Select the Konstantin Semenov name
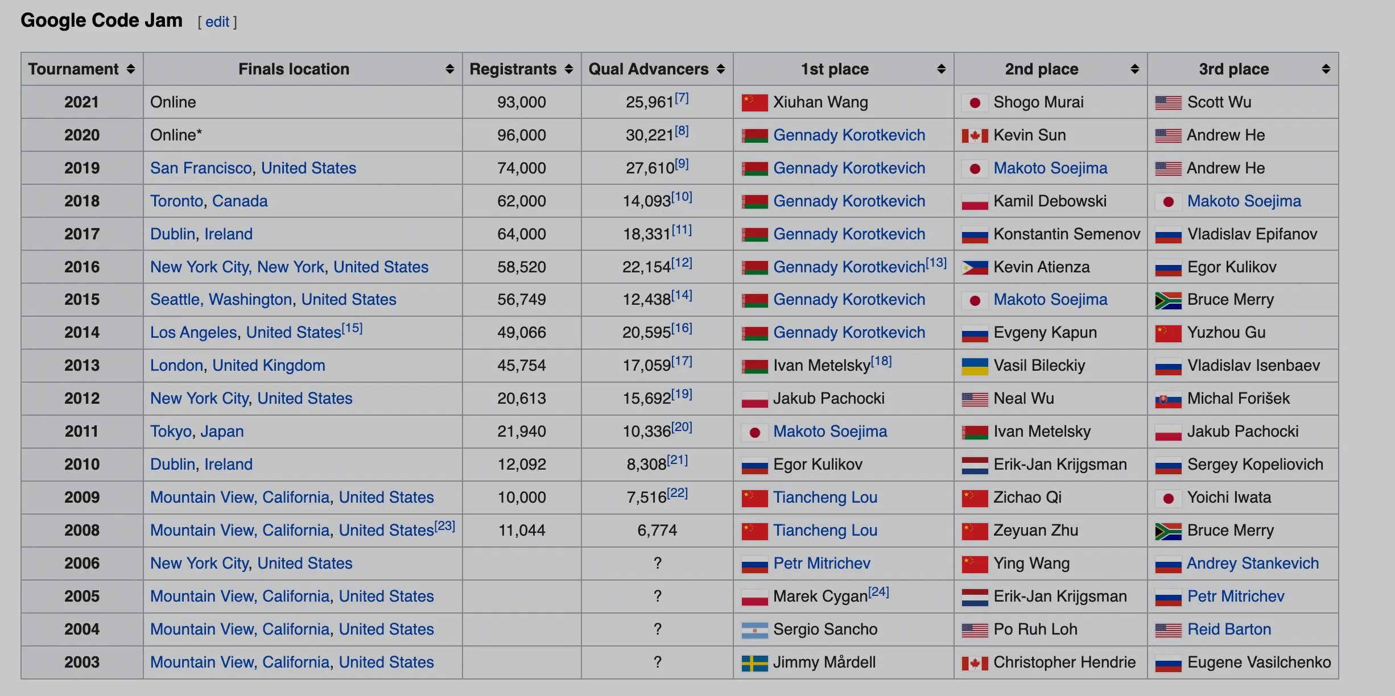The image size is (1395, 696). 1067,234
